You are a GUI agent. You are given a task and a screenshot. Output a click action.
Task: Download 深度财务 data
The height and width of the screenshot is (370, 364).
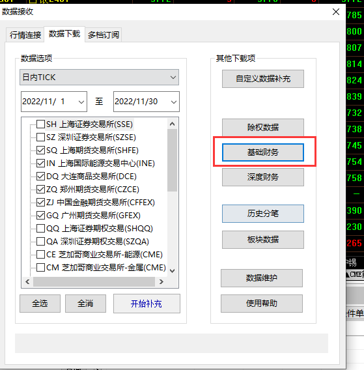pos(263,177)
